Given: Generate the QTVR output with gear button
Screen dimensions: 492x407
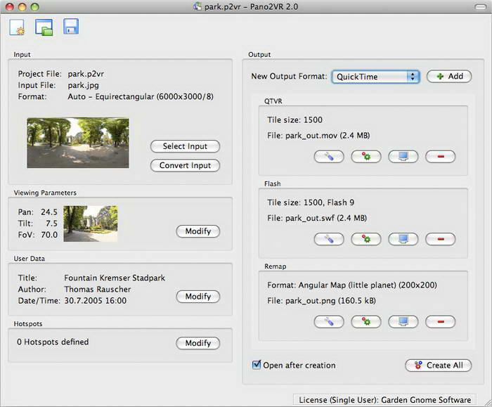Looking at the screenshot, I should click(x=365, y=157).
